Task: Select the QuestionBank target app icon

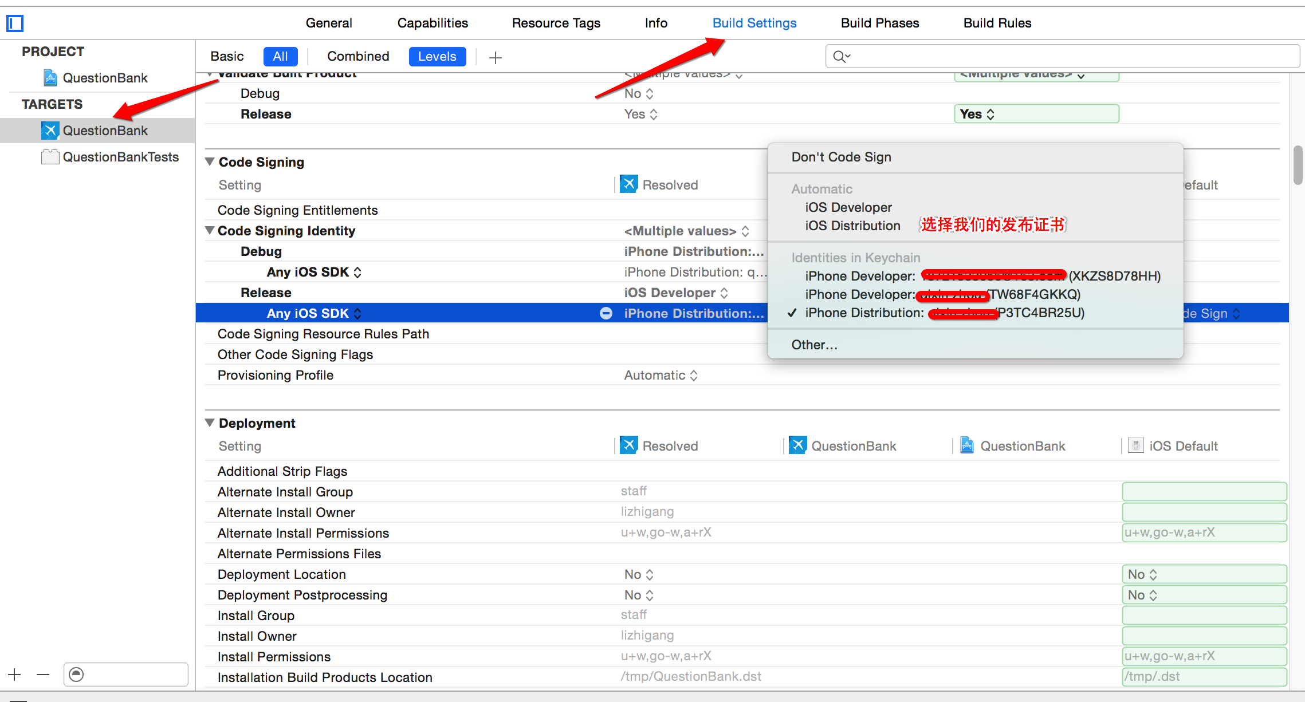Action: pos(50,131)
